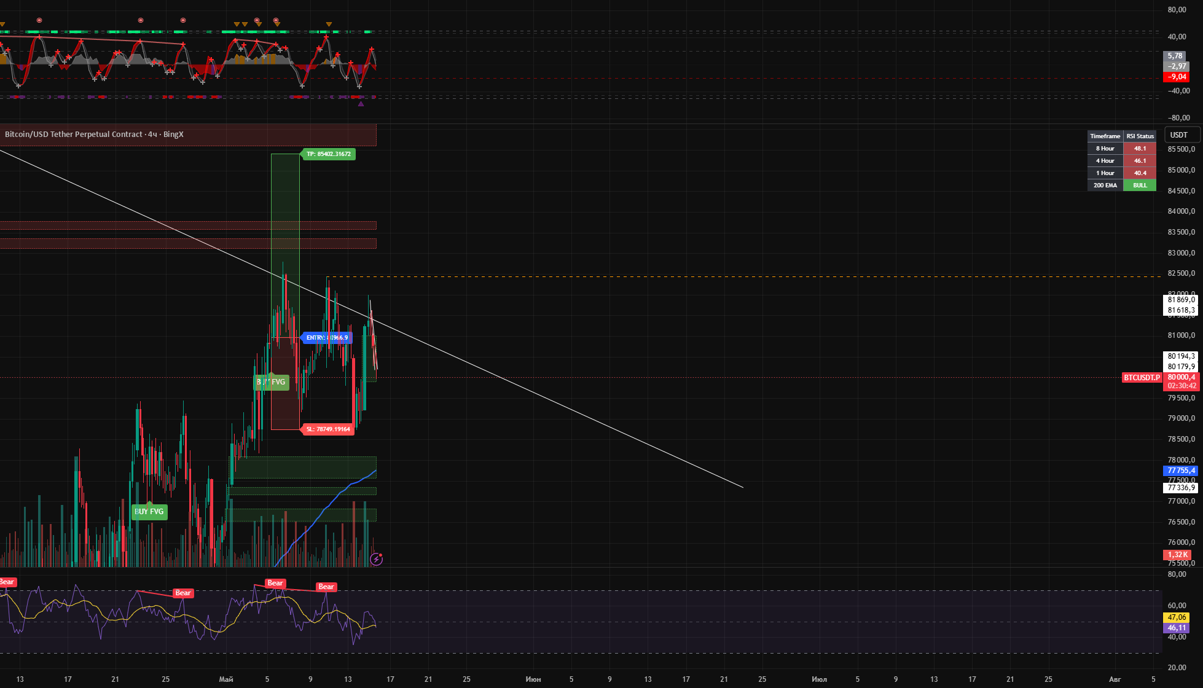The height and width of the screenshot is (688, 1203).
Task: Click the Bear label nearest April 25
Action: pyautogui.click(x=183, y=593)
